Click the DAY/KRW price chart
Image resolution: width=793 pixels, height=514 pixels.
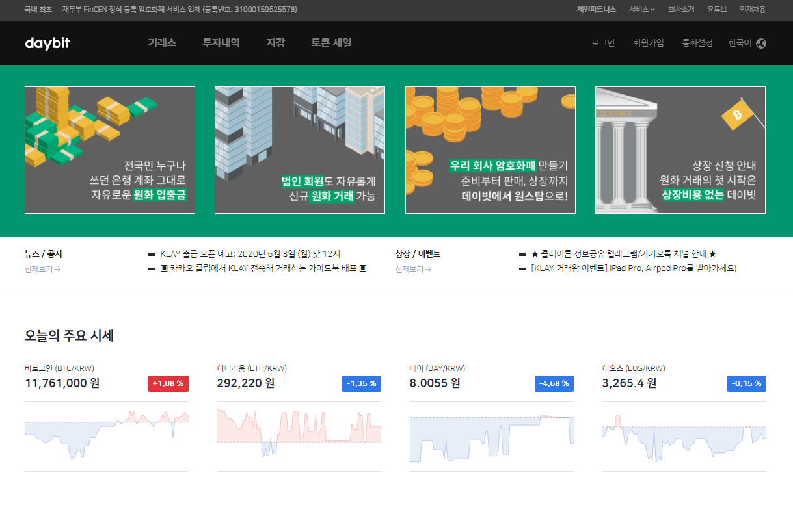tap(492, 436)
